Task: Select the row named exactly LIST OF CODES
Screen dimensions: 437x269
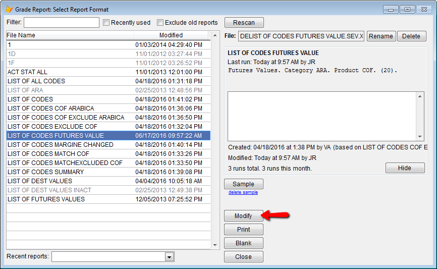Action: pos(108,99)
